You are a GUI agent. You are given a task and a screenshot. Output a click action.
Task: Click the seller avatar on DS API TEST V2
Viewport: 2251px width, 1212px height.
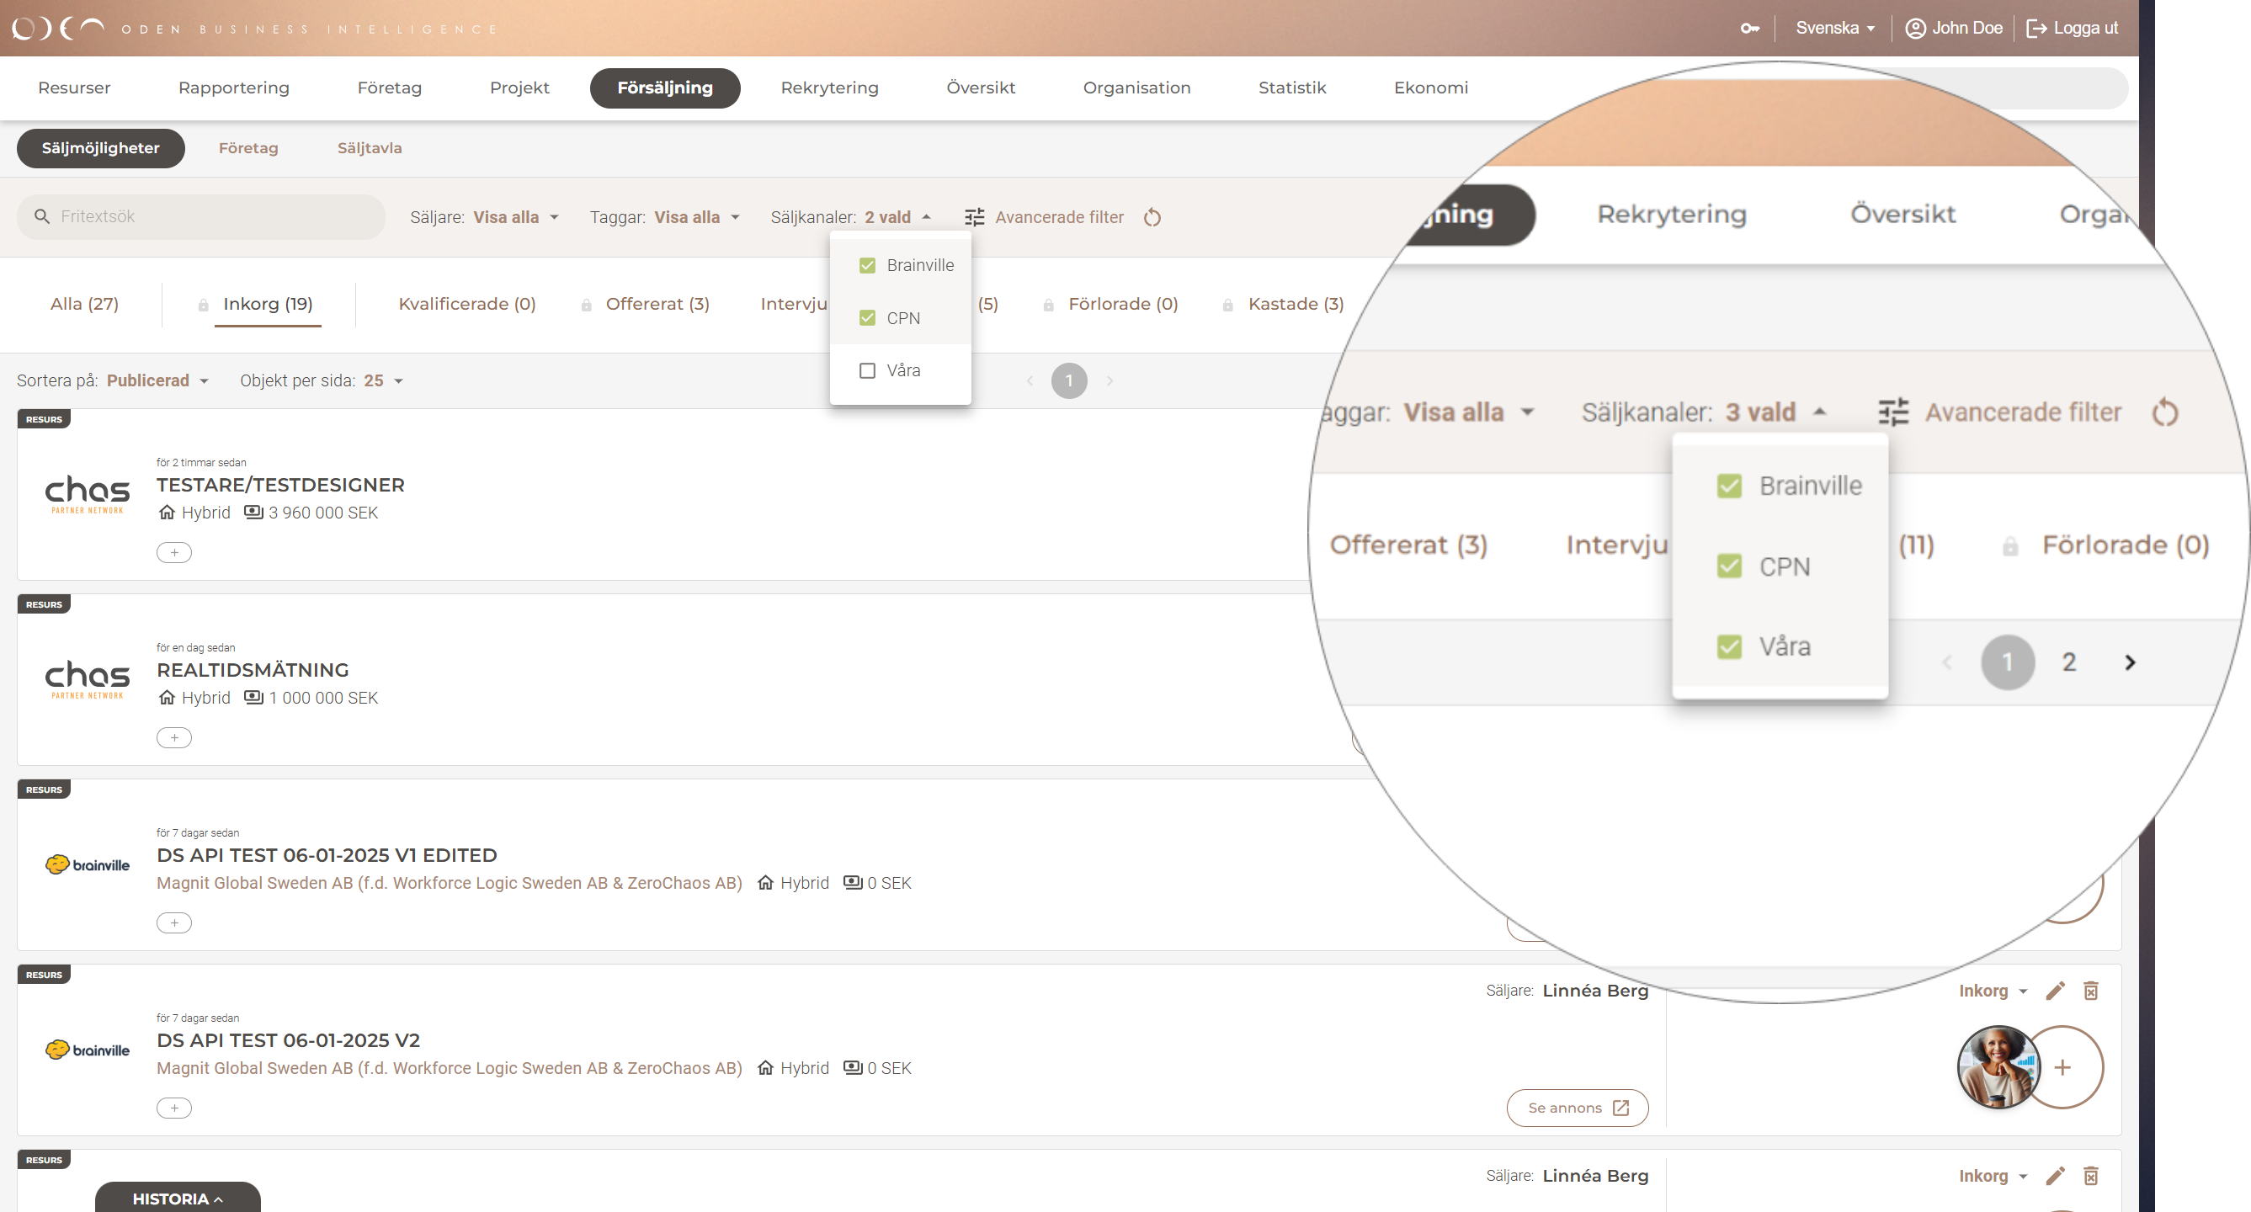coord(1998,1066)
